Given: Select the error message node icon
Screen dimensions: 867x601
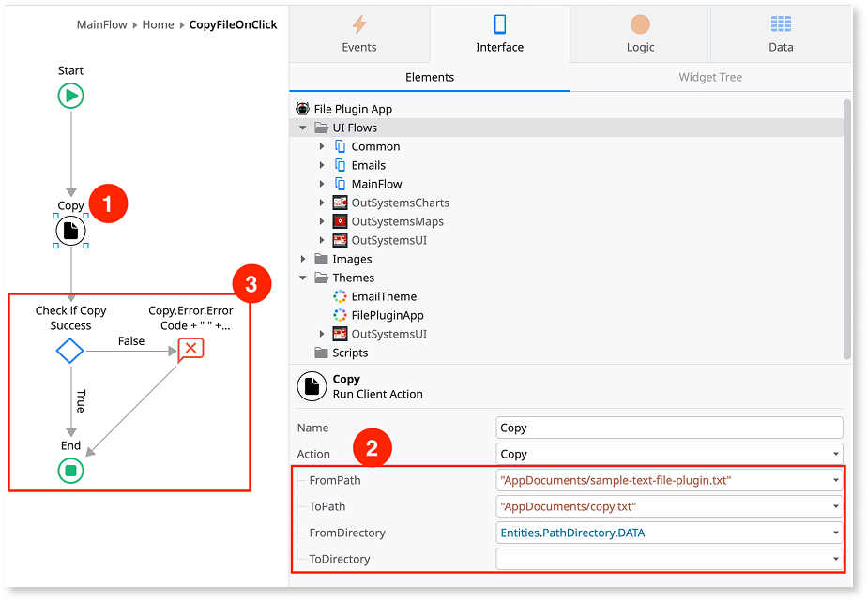Looking at the screenshot, I should (190, 350).
